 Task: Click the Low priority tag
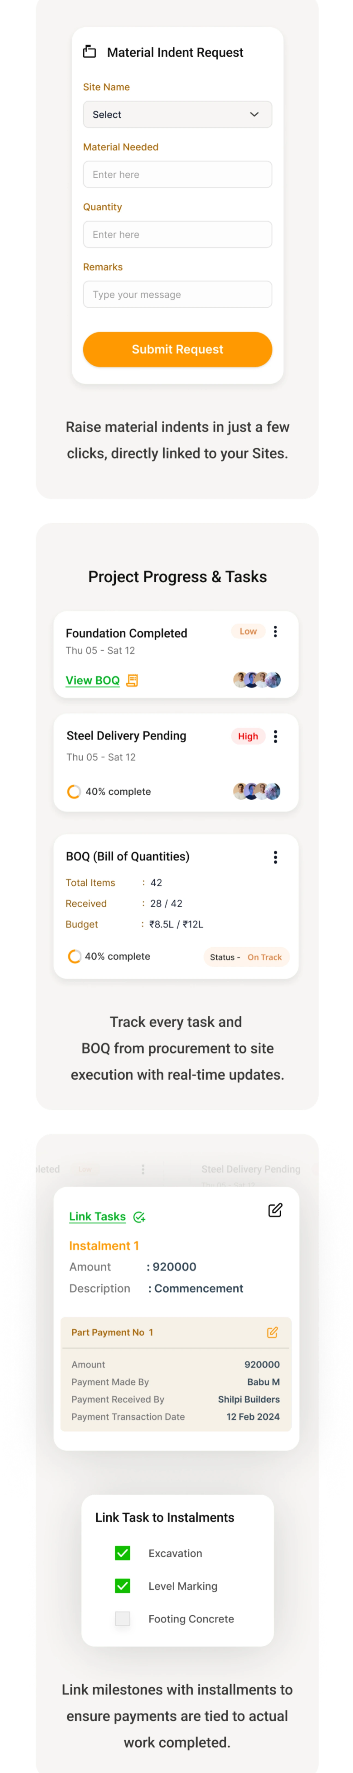pos(248,631)
